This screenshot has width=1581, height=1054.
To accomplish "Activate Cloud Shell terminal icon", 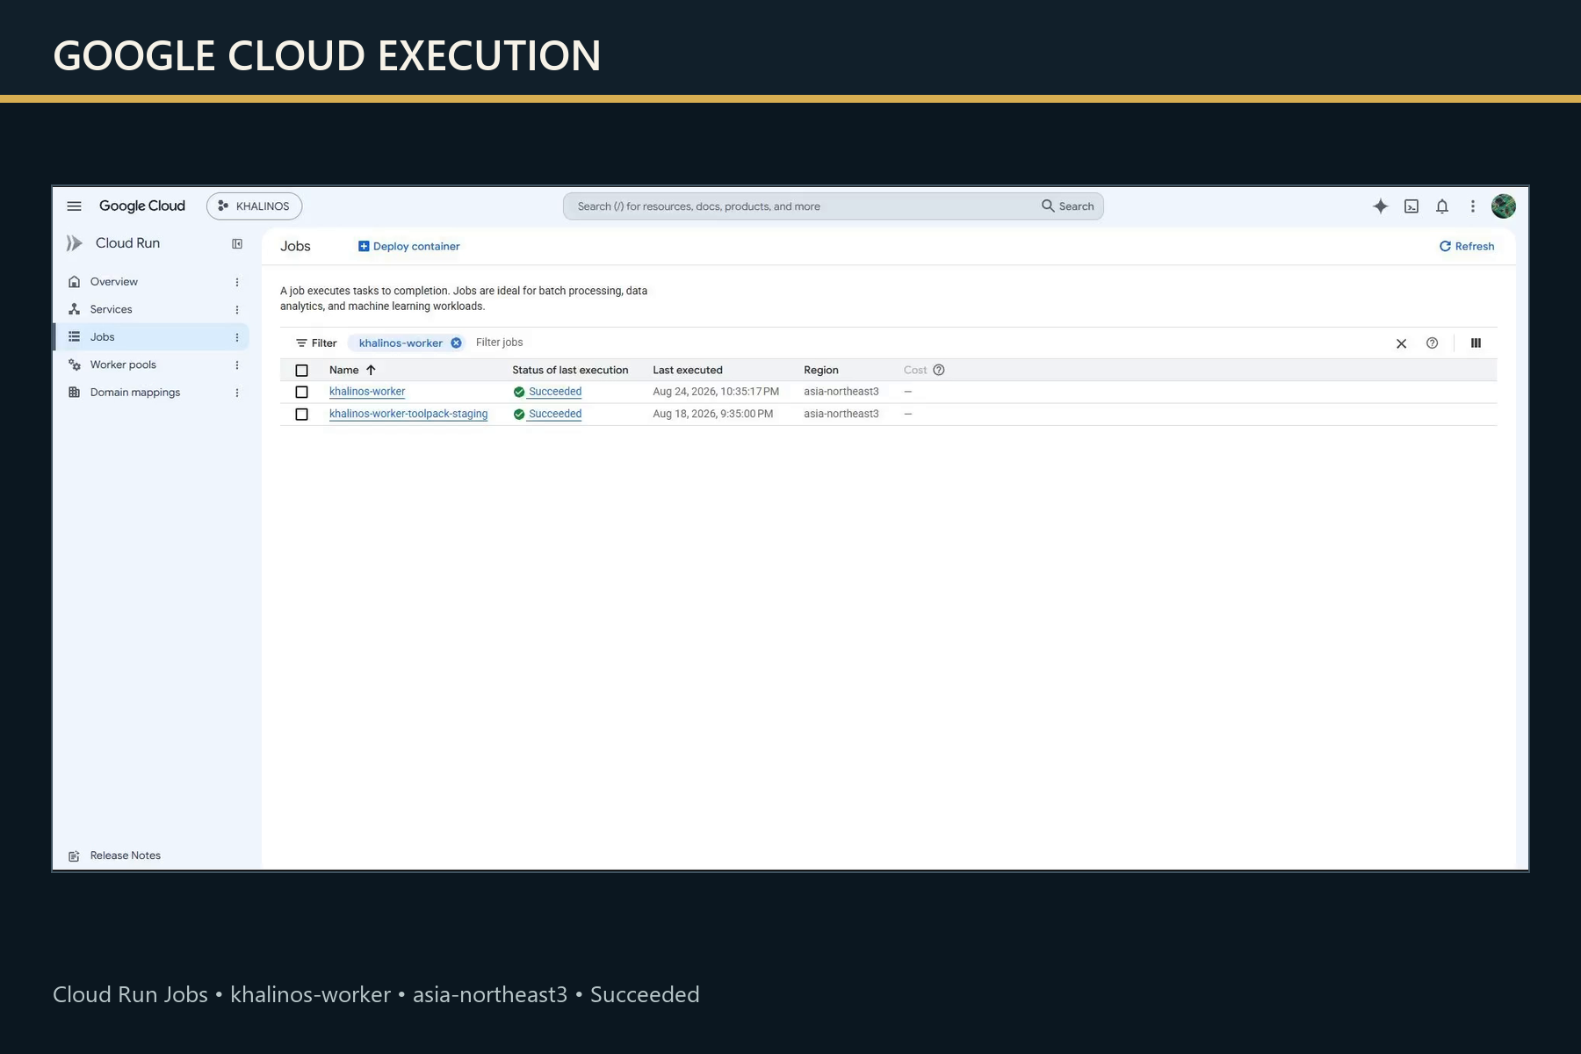I will pos(1411,206).
